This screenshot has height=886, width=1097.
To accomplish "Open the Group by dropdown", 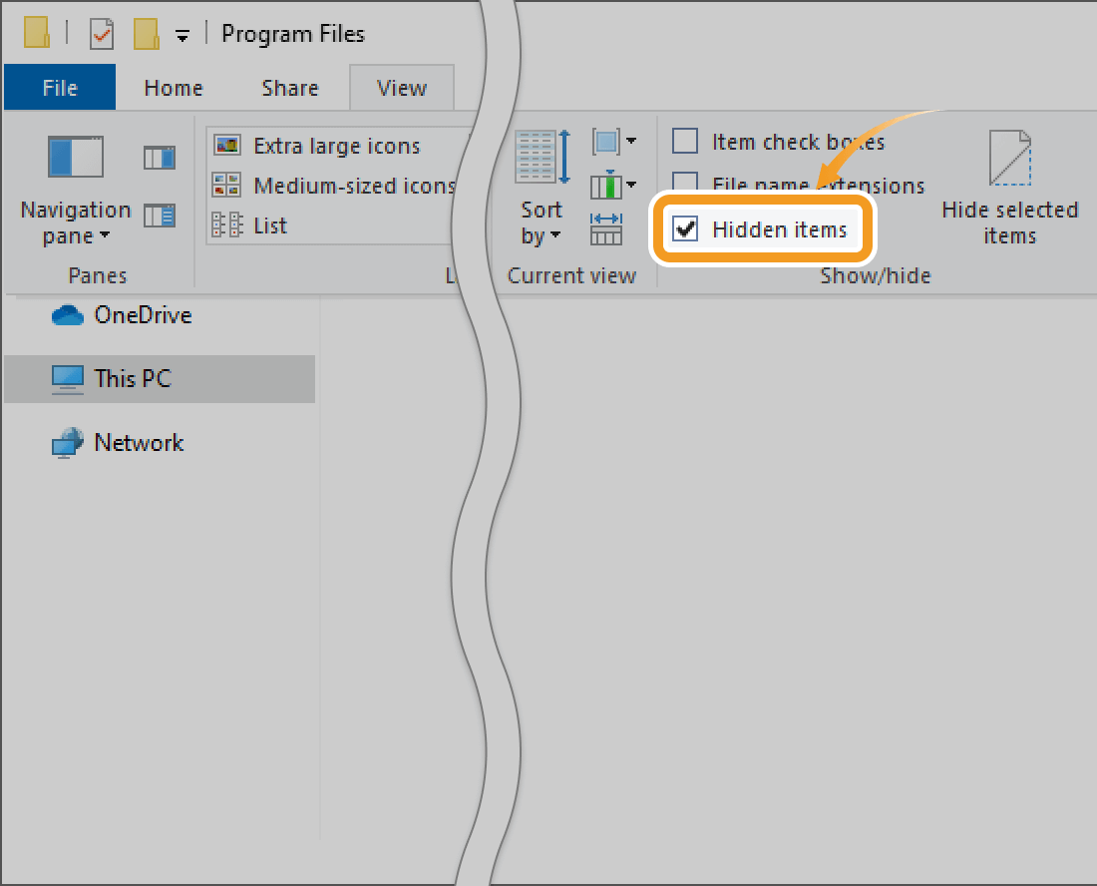I will tap(613, 142).
